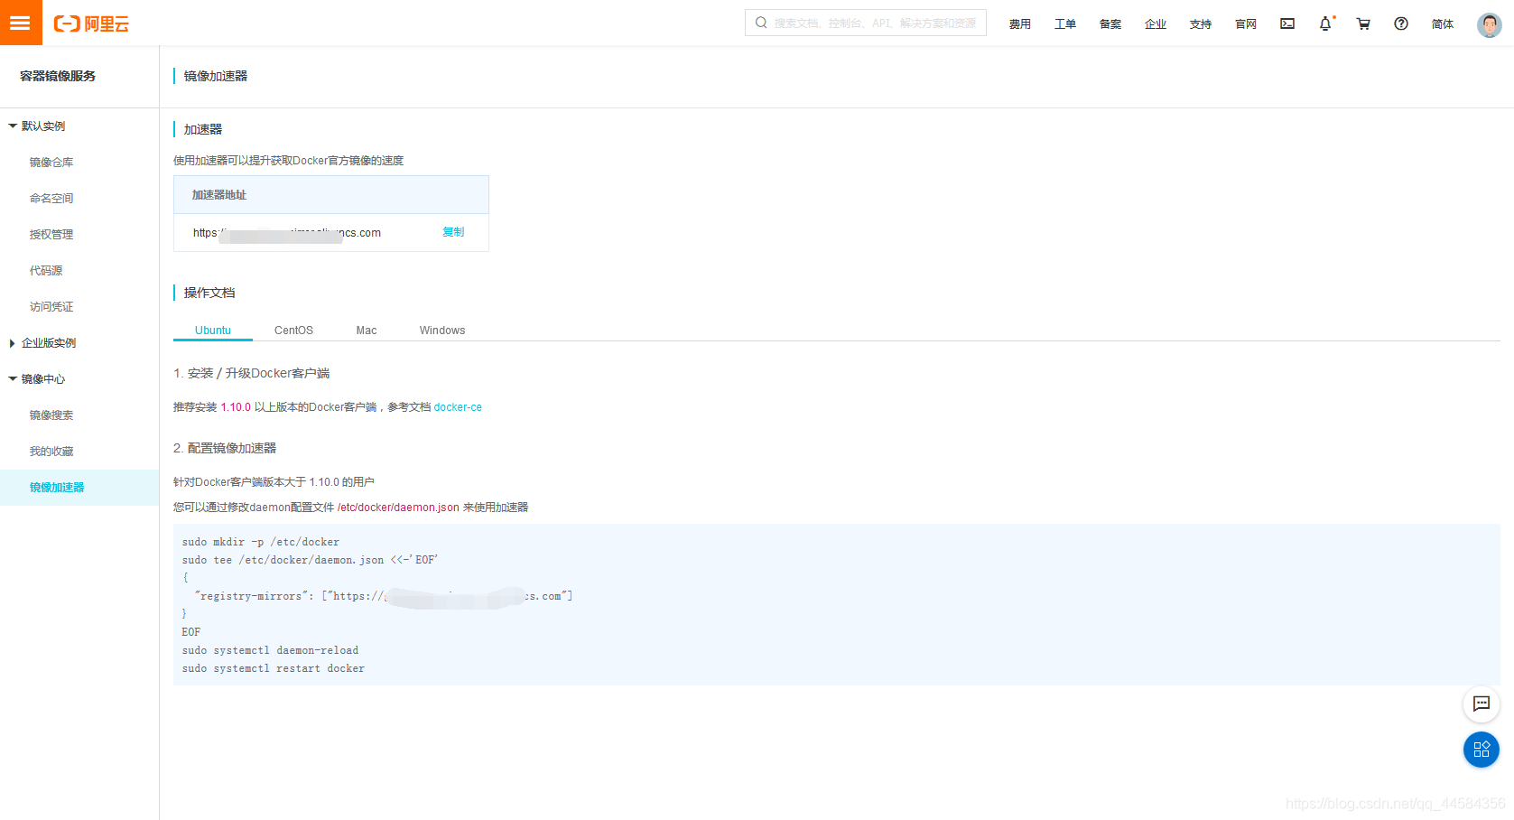Open the notifications bell

1325,23
